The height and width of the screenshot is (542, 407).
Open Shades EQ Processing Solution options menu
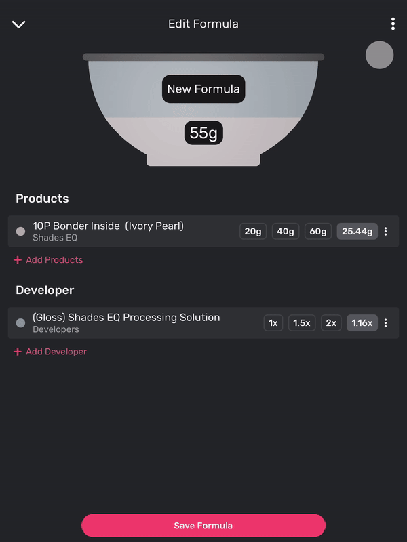click(386, 323)
